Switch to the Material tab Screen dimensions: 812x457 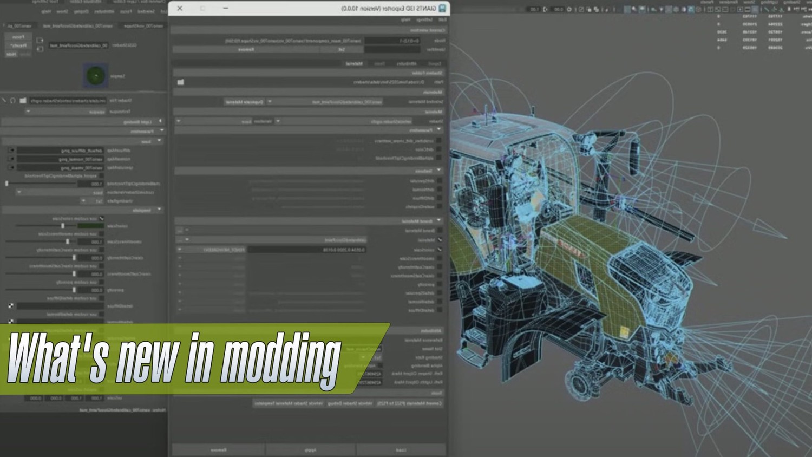pyautogui.click(x=354, y=63)
